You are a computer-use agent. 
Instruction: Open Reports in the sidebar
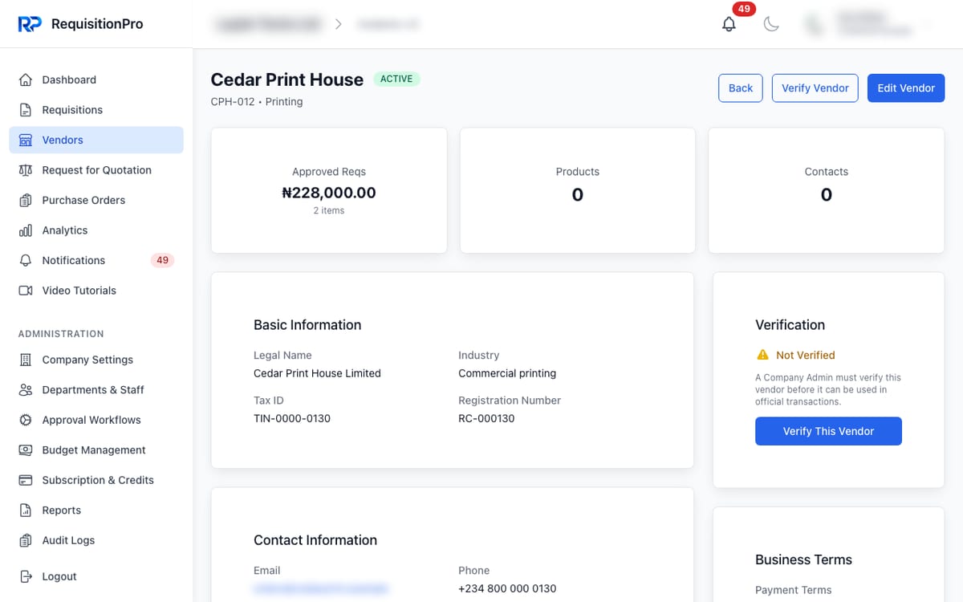96,510
